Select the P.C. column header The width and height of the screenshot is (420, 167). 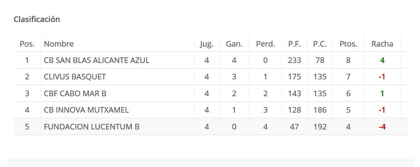click(320, 44)
